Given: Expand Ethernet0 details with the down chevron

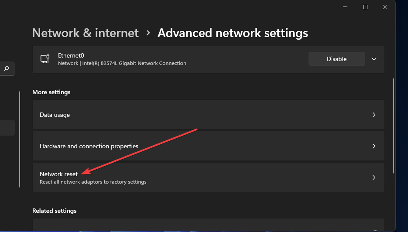Looking at the screenshot, I should pyautogui.click(x=374, y=59).
